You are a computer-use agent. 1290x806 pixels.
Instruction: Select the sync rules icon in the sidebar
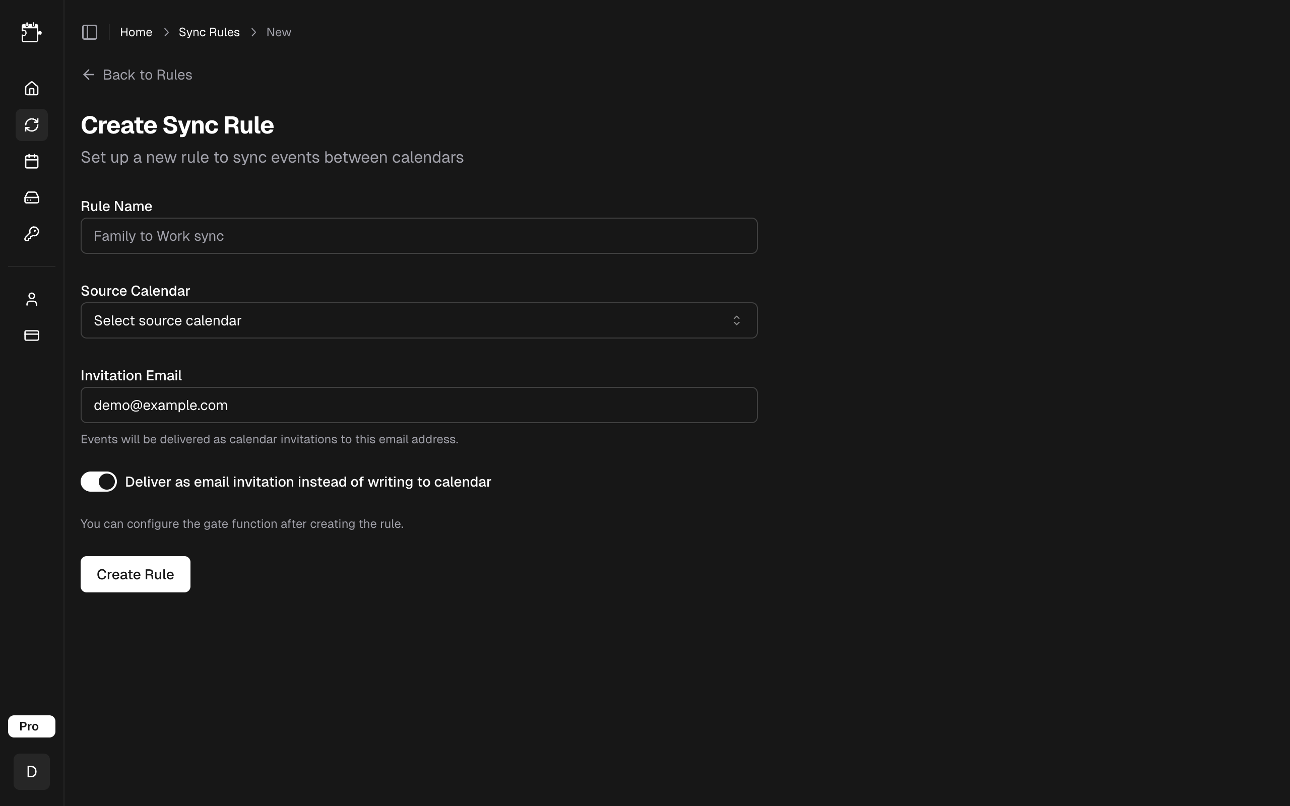[x=31, y=125]
